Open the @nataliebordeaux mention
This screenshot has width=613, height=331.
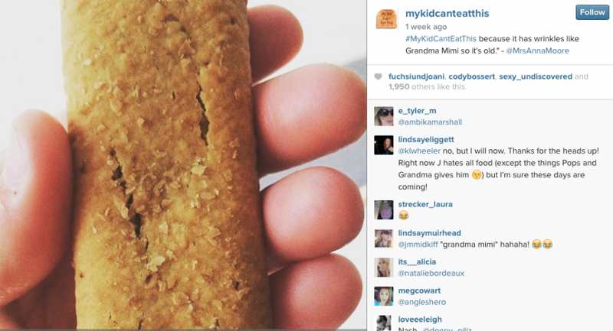pos(431,274)
